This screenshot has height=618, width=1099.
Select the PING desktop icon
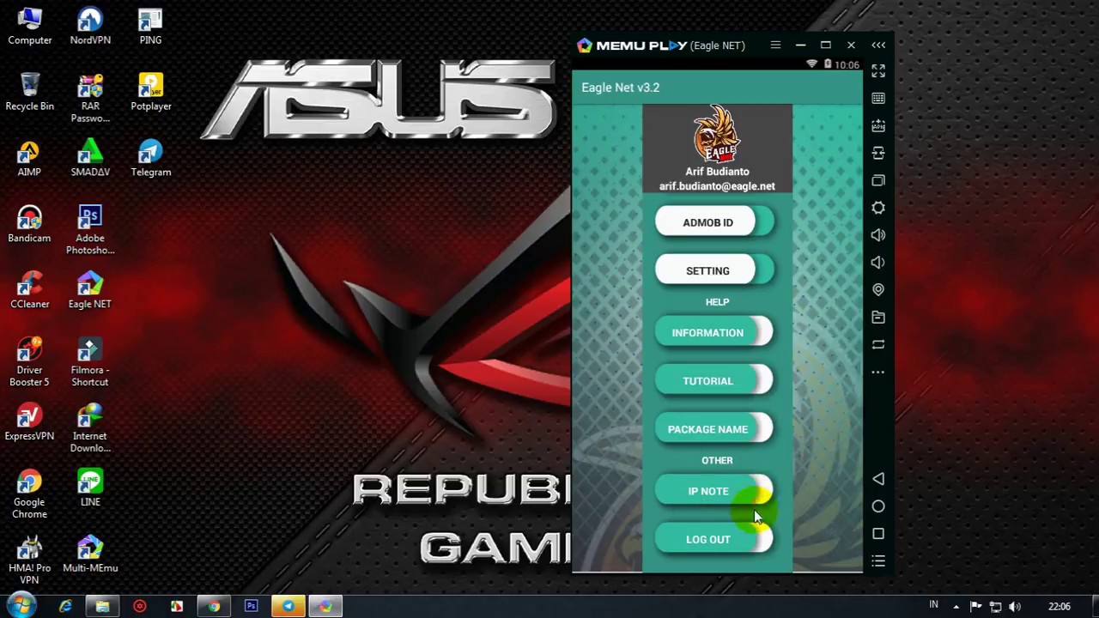(x=150, y=27)
